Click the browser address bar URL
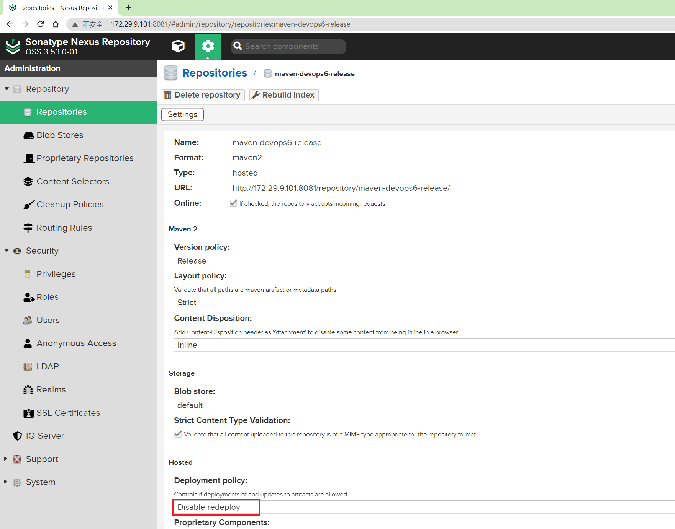 (231, 24)
